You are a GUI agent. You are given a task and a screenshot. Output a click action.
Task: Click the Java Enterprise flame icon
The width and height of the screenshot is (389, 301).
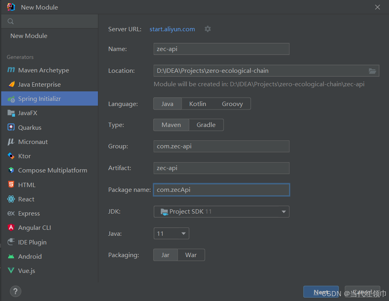point(11,84)
